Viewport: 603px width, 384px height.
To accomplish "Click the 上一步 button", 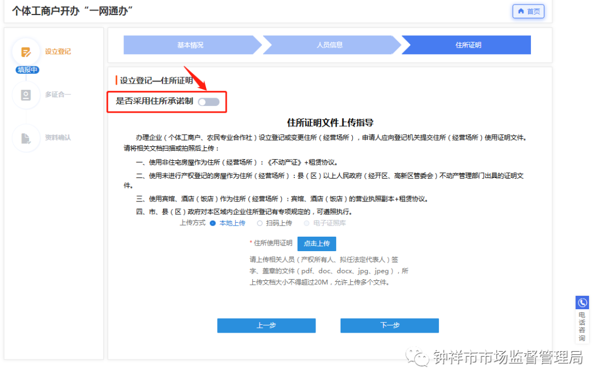I will pos(266,325).
